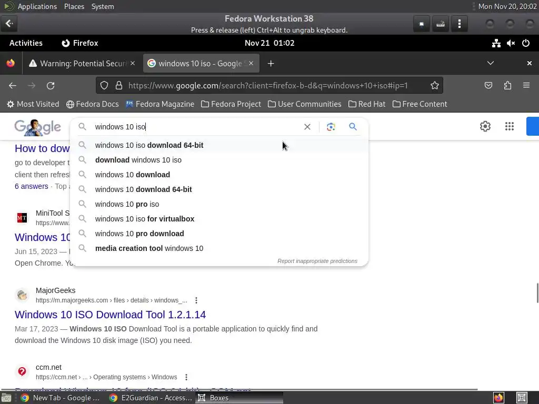Open MajorGeeks result three-dot options
Image resolution: width=539 pixels, height=404 pixels.
pyautogui.click(x=196, y=300)
